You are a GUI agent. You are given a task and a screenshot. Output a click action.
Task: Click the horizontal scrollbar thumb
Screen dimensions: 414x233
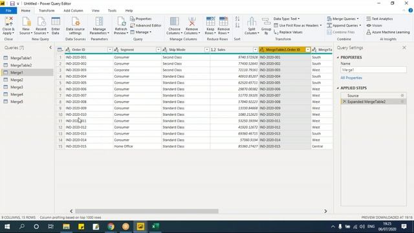point(147,211)
